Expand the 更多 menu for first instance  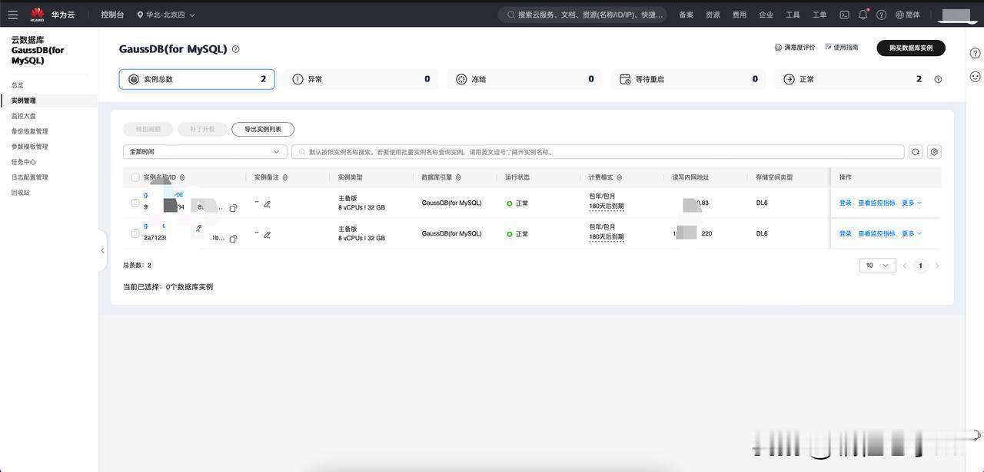coord(912,203)
